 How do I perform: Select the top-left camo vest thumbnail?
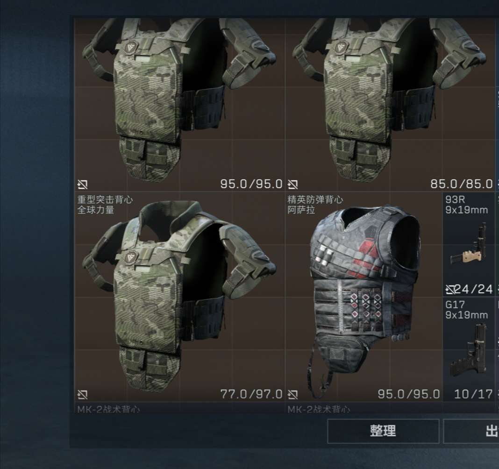[179, 101]
